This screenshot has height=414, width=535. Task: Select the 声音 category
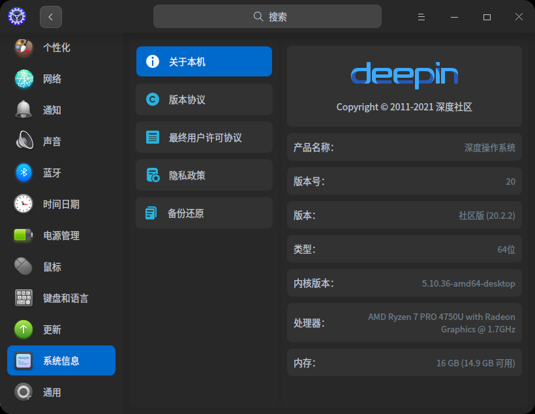pos(61,141)
